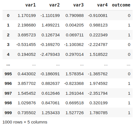This screenshot has height=126, width=134.
Task: Click the outcome value in row 999
Action: click(129, 113)
